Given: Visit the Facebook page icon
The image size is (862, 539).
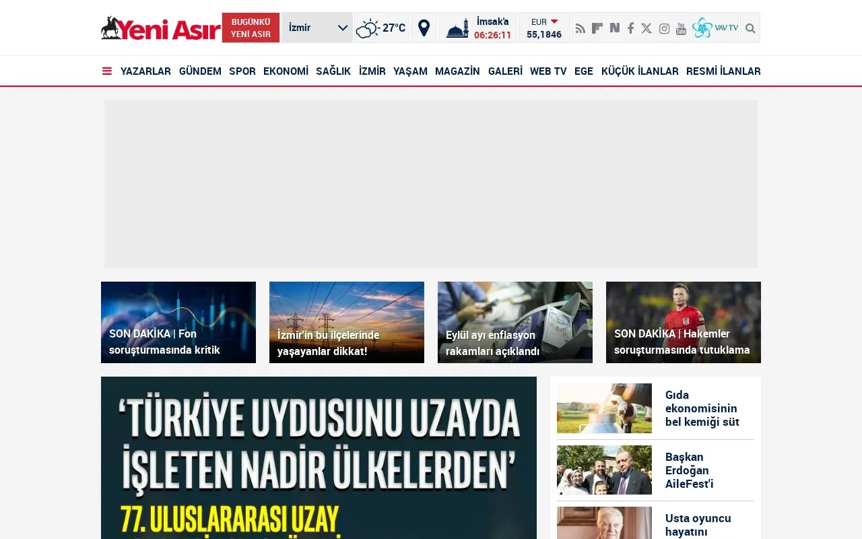Looking at the screenshot, I should 631,28.
